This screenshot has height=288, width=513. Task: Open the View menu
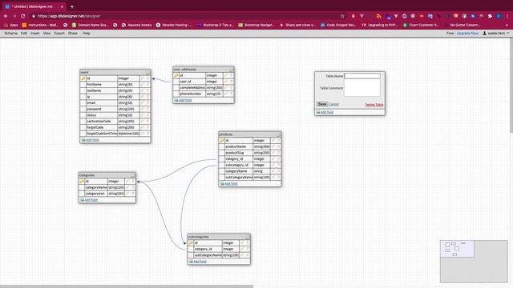click(x=46, y=34)
